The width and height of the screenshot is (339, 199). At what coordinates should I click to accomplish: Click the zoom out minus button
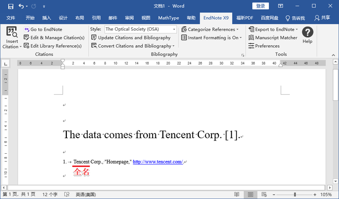[x=274, y=194]
